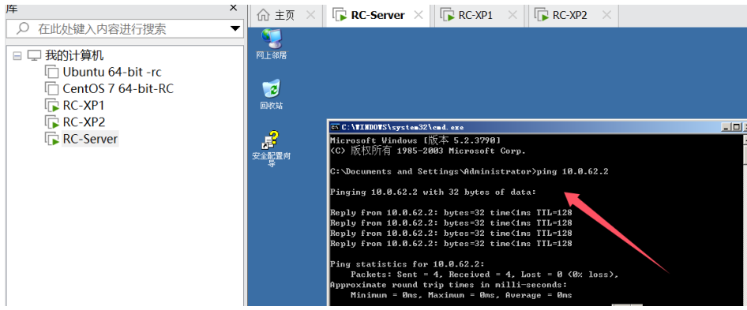Open the 安全配置向导 desktop shortcut
The image size is (747, 310).
pyautogui.click(x=271, y=149)
